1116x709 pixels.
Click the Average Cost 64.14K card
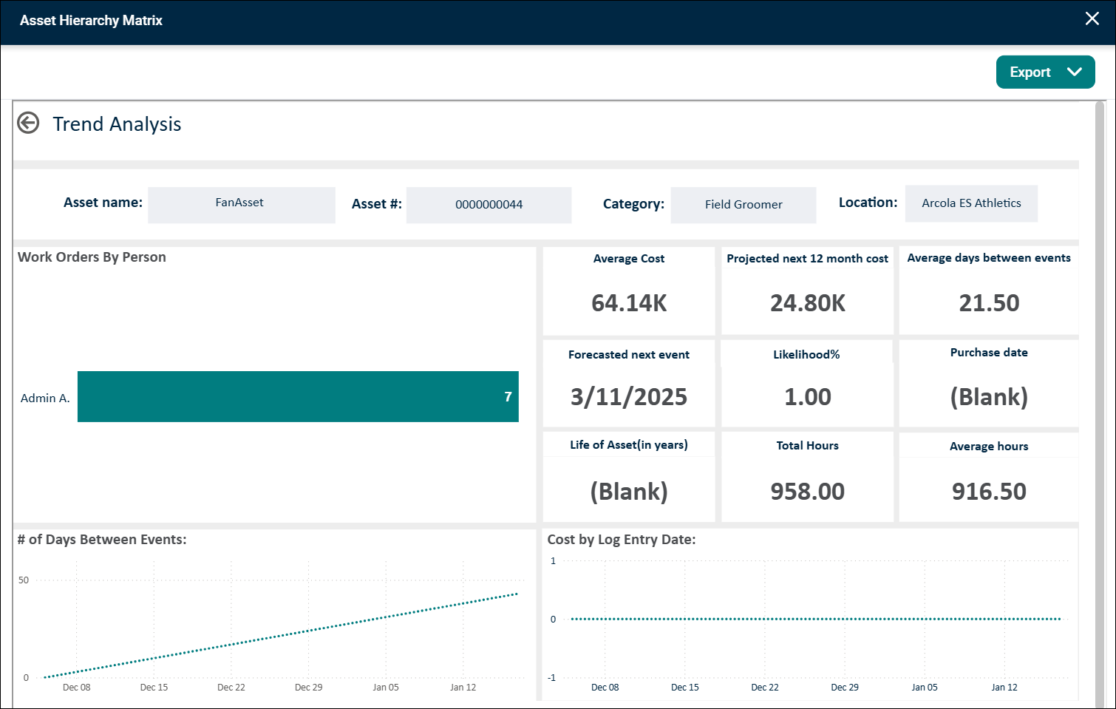[629, 291]
